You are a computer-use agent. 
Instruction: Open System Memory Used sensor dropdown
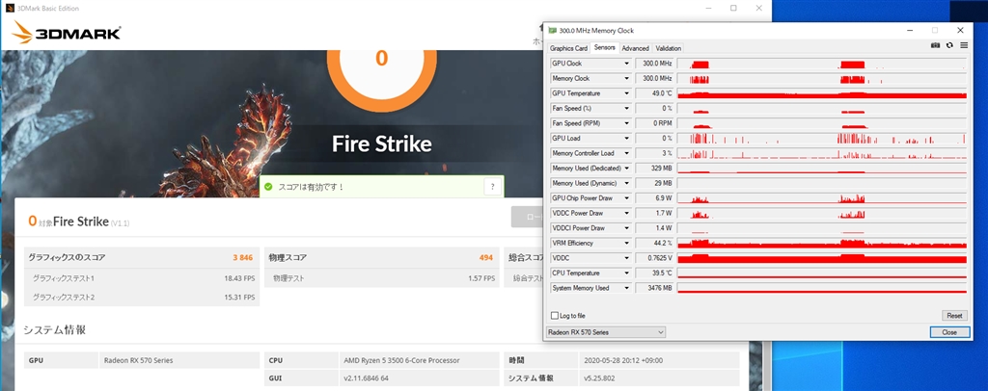click(627, 288)
